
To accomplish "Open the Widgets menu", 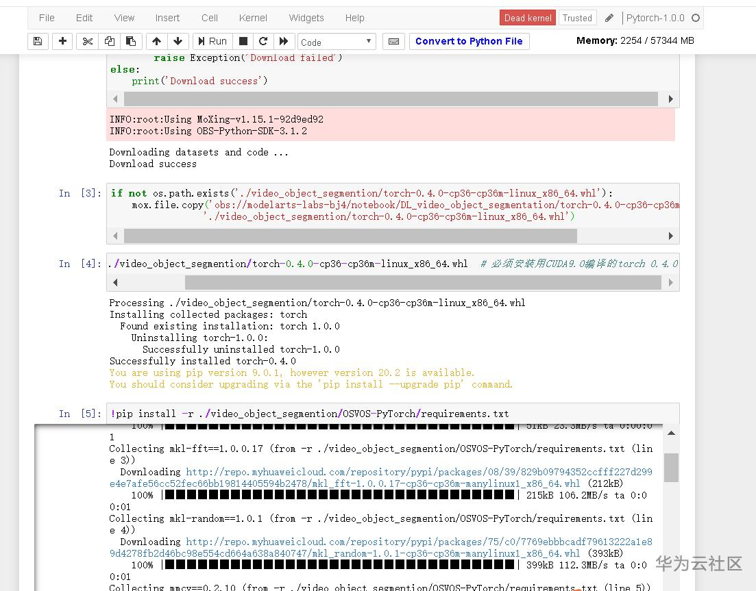I will tap(306, 18).
